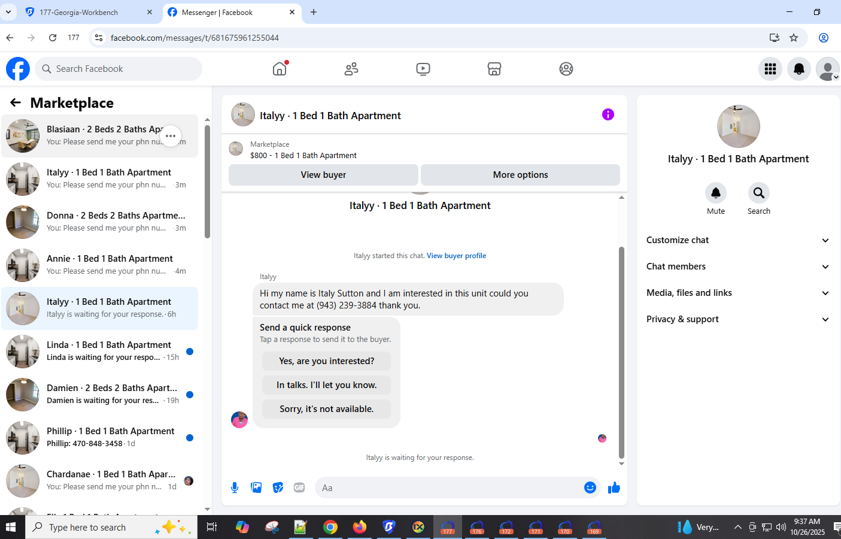Open options menu on Blasiaan conversation
The image size is (841, 539).
tap(171, 136)
